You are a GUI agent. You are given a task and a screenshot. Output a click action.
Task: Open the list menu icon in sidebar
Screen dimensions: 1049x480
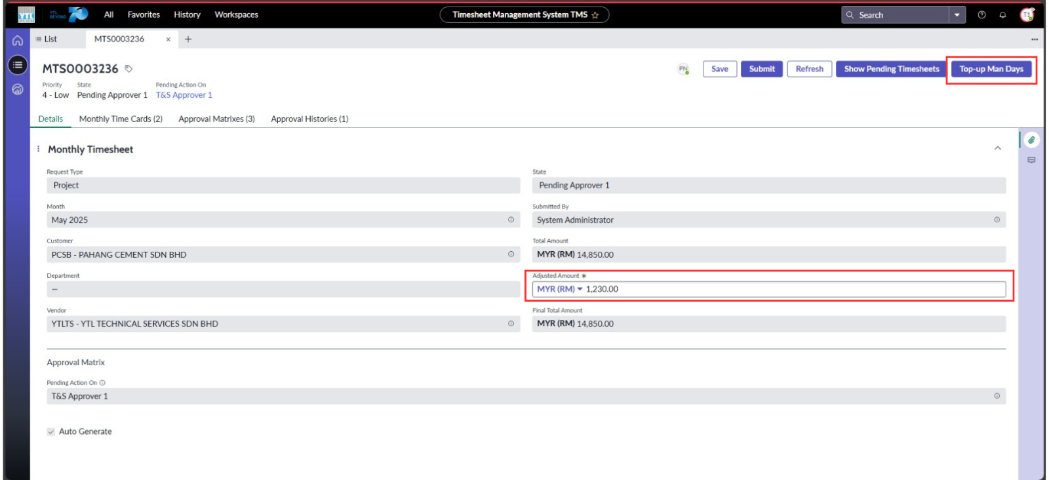(x=18, y=65)
